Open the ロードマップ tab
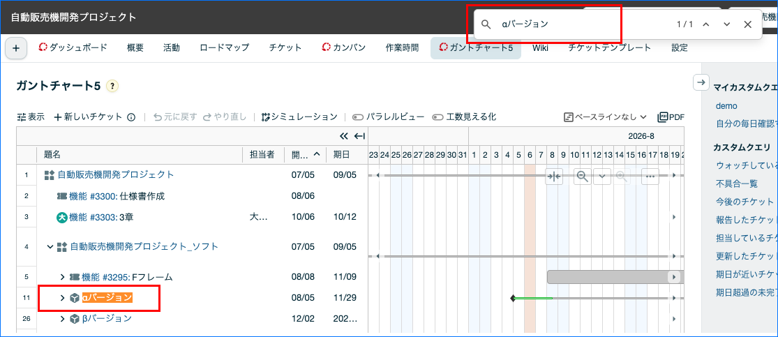This screenshot has height=337, width=778. point(224,48)
